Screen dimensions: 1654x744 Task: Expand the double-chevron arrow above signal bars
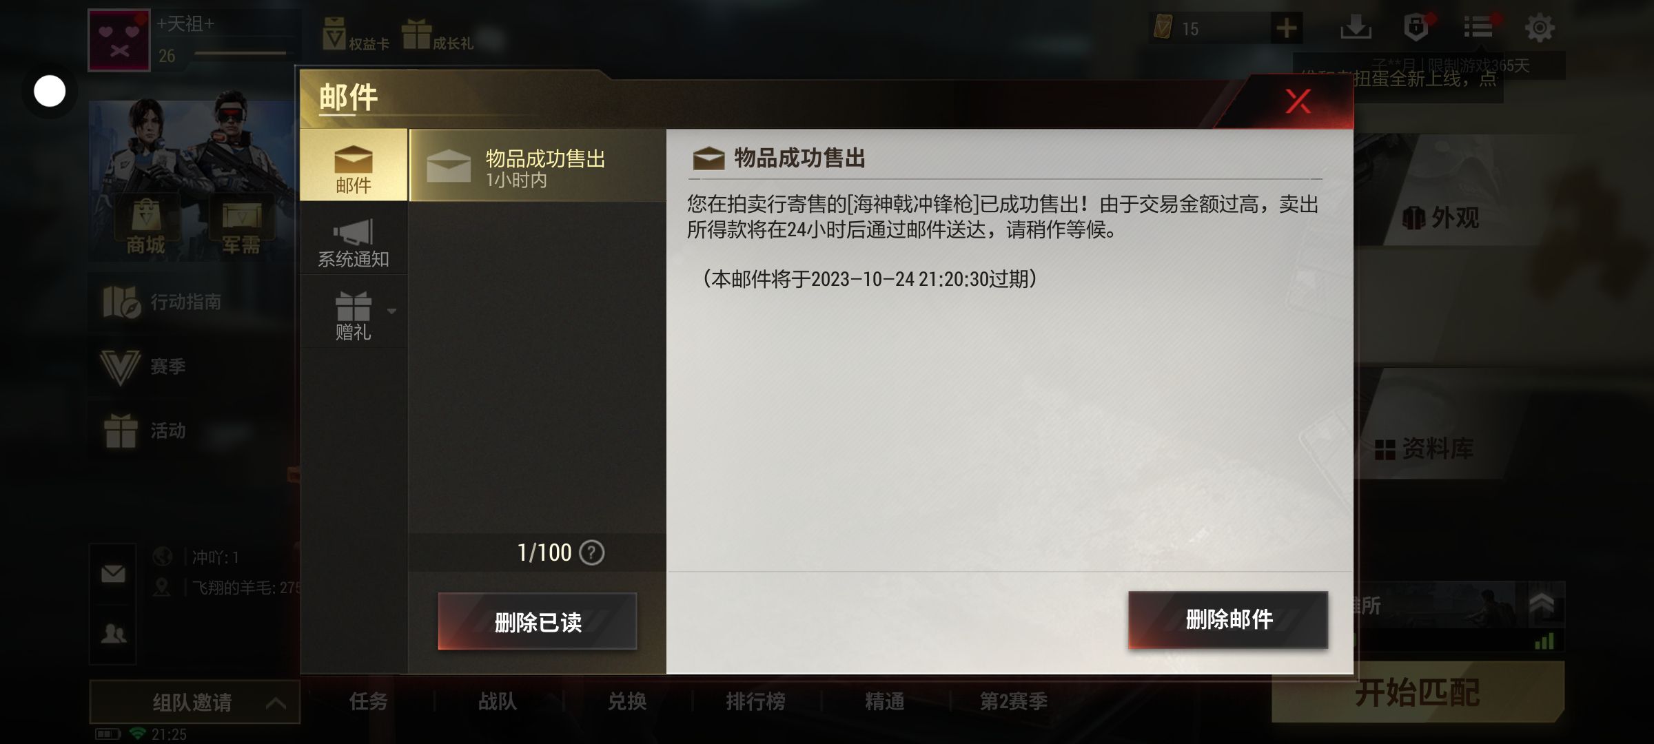point(1541,604)
